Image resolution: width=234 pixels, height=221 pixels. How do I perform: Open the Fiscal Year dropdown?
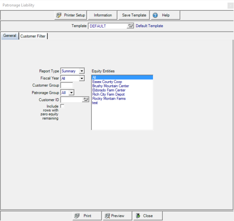[x=82, y=79]
